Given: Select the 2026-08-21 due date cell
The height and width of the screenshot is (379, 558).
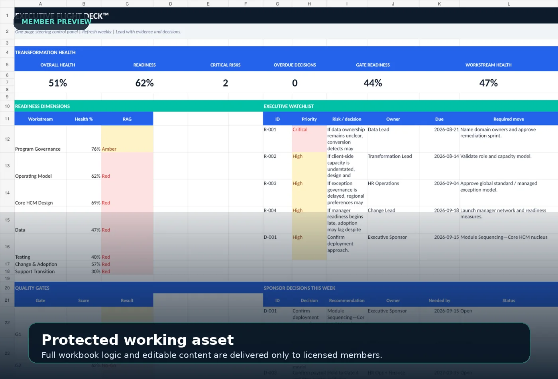Looking at the screenshot, I should [439, 139].
